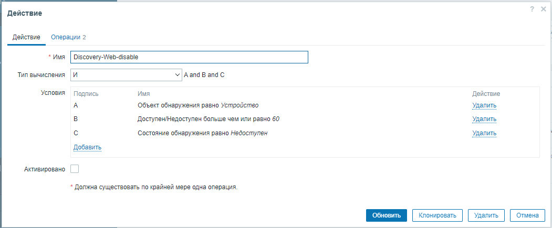Click the A and B and C expression
Screen dimensions: 552x228
click(x=204, y=75)
